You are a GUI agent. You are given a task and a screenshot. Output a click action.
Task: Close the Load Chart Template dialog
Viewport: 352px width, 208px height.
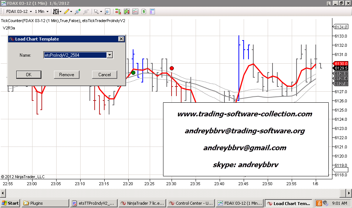click(x=121, y=39)
